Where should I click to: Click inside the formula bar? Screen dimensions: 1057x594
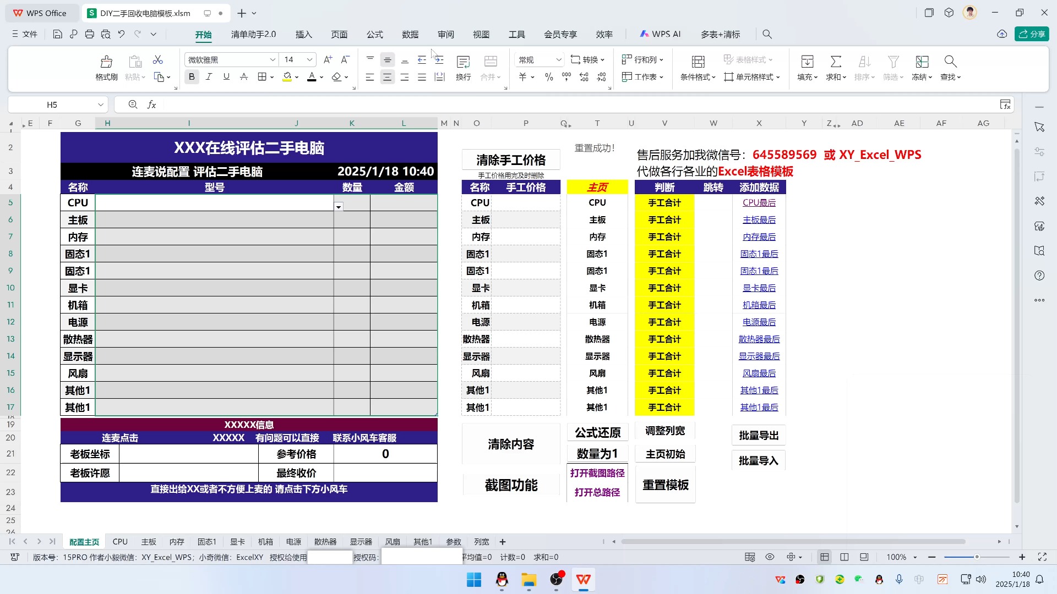(x=385, y=105)
